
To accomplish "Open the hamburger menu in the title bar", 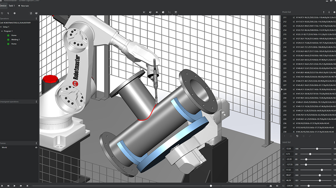I will pos(1,1).
